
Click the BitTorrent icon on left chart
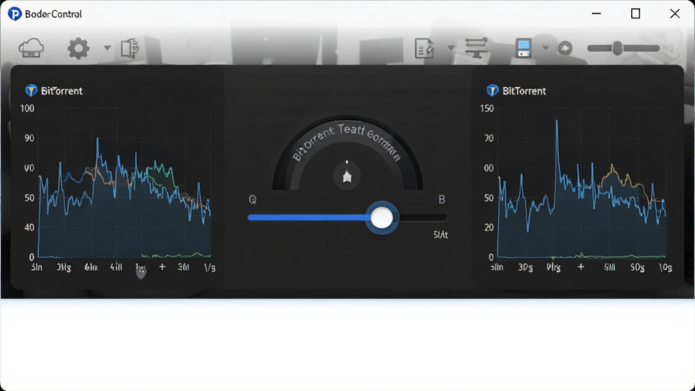tap(31, 90)
